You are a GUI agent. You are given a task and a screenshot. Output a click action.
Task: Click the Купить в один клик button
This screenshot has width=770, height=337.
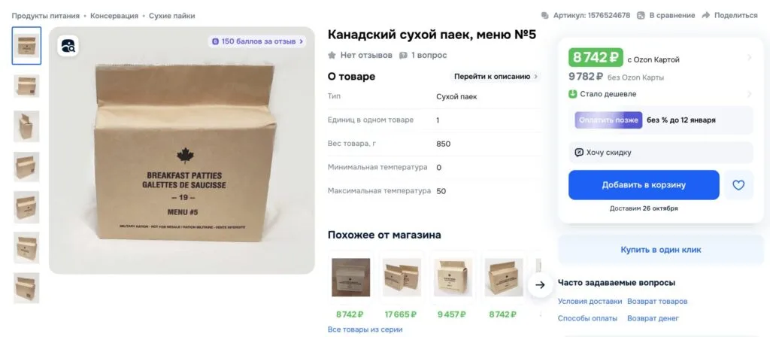click(660, 250)
